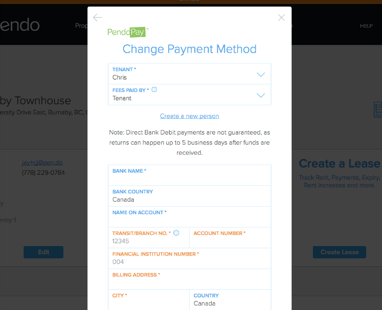Click the Create a Lease heading
Image resolution: width=382 pixels, height=310 pixels.
tap(339, 163)
